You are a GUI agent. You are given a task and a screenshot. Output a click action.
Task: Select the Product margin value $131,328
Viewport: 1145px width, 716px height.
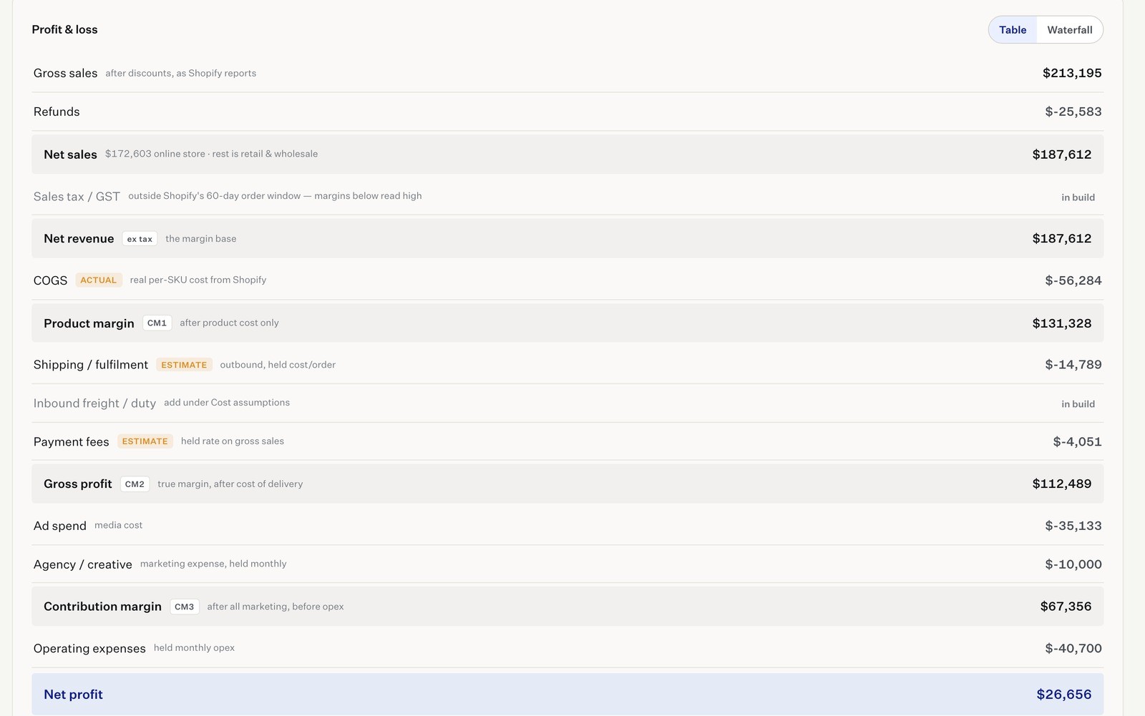(x=1062, y=323)
